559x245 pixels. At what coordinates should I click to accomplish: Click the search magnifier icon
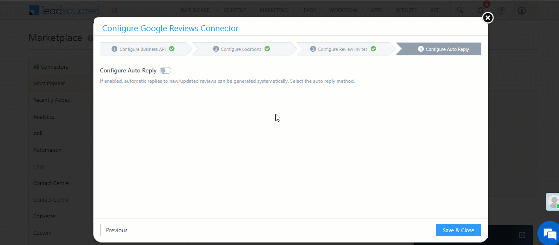click(x=460, y=10)
